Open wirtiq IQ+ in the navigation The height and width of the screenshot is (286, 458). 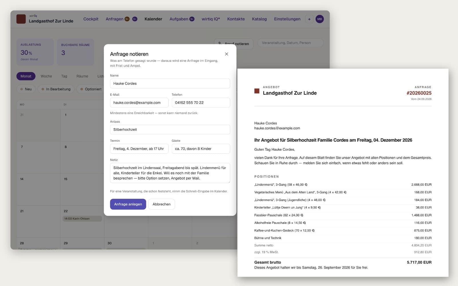point(211,19)
